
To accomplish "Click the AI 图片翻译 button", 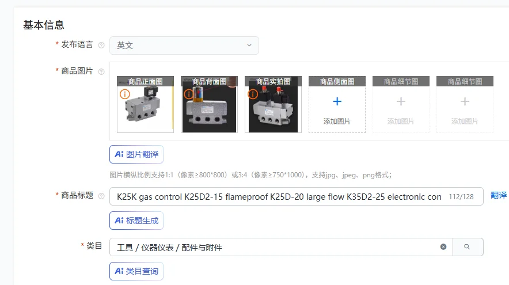I will point(136,154).
